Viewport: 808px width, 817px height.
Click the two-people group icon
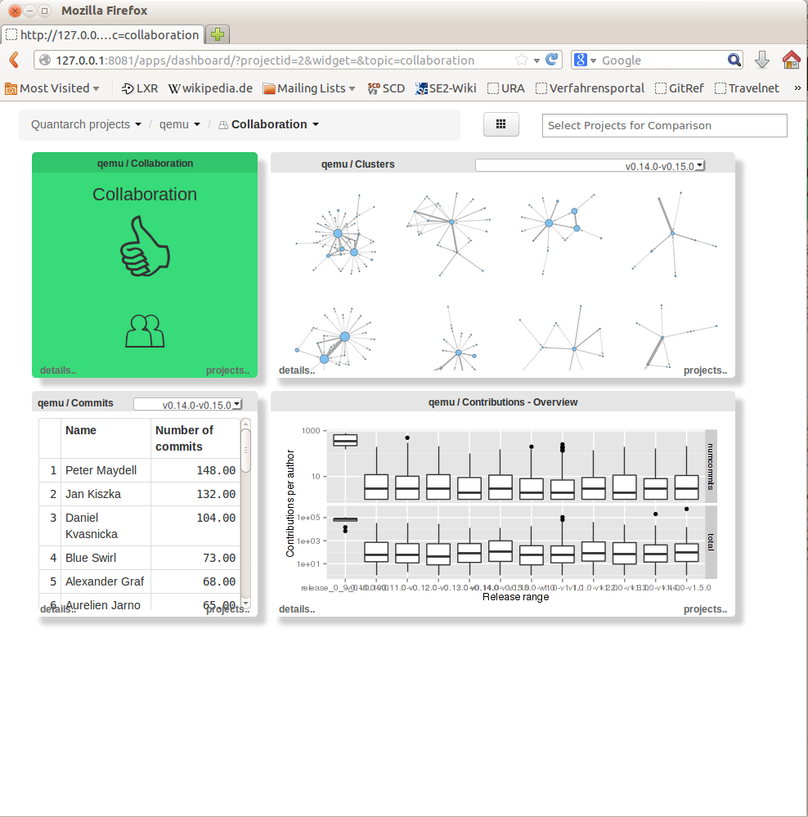click(145, 330)
